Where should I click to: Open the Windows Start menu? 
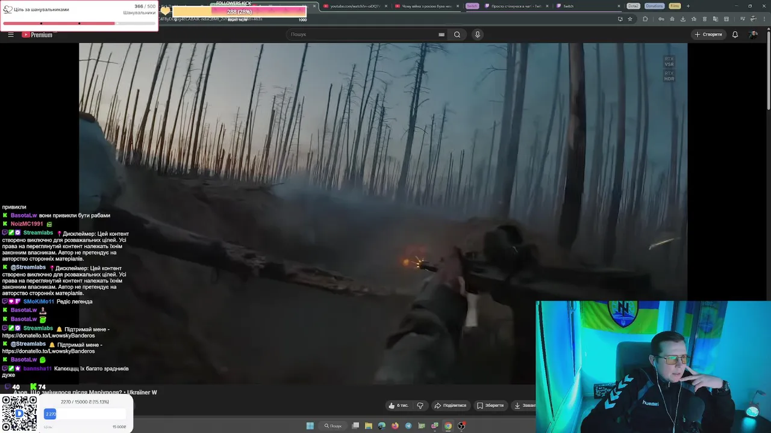(x=310, y=426)
